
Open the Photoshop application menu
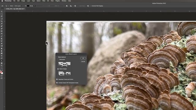click(8, 1)
